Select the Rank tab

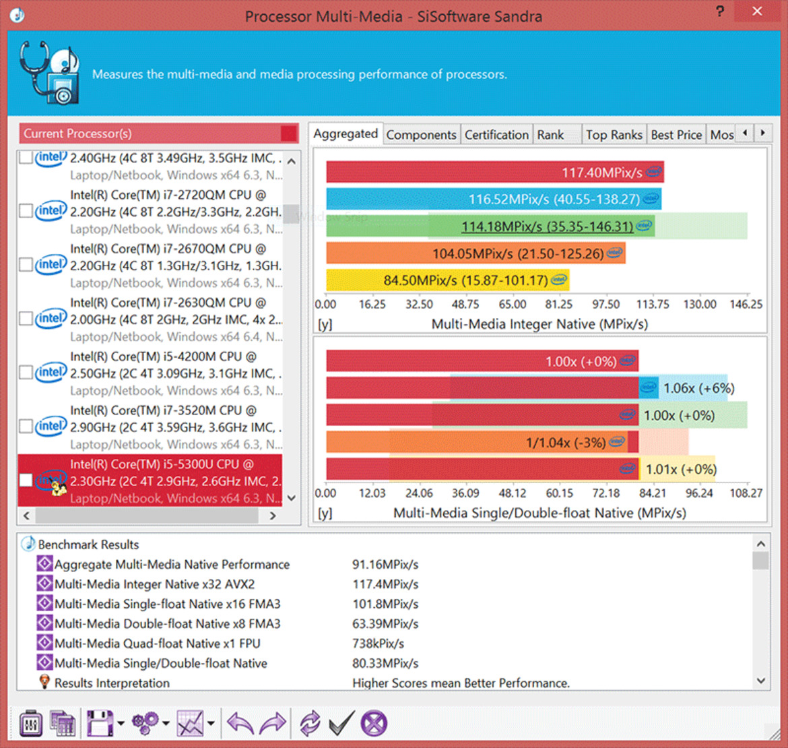[557, 135]
